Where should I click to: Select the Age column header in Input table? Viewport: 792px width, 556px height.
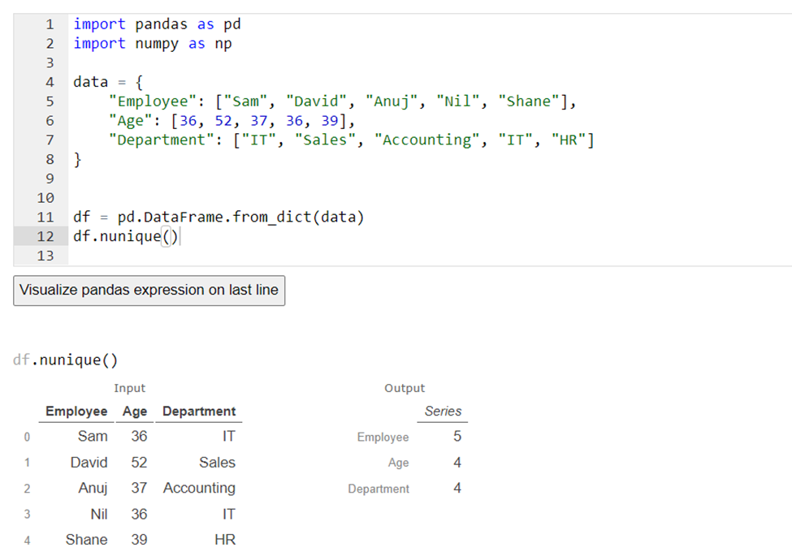tap(135, 412)
